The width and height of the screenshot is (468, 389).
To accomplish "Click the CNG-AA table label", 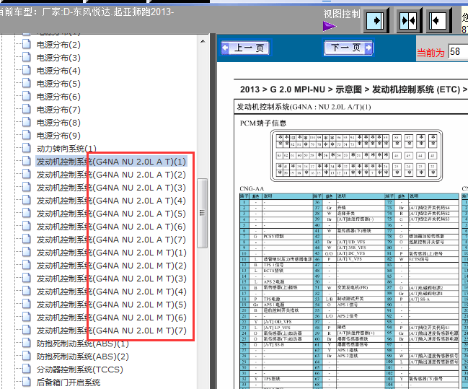I will [x=252, y=189].
